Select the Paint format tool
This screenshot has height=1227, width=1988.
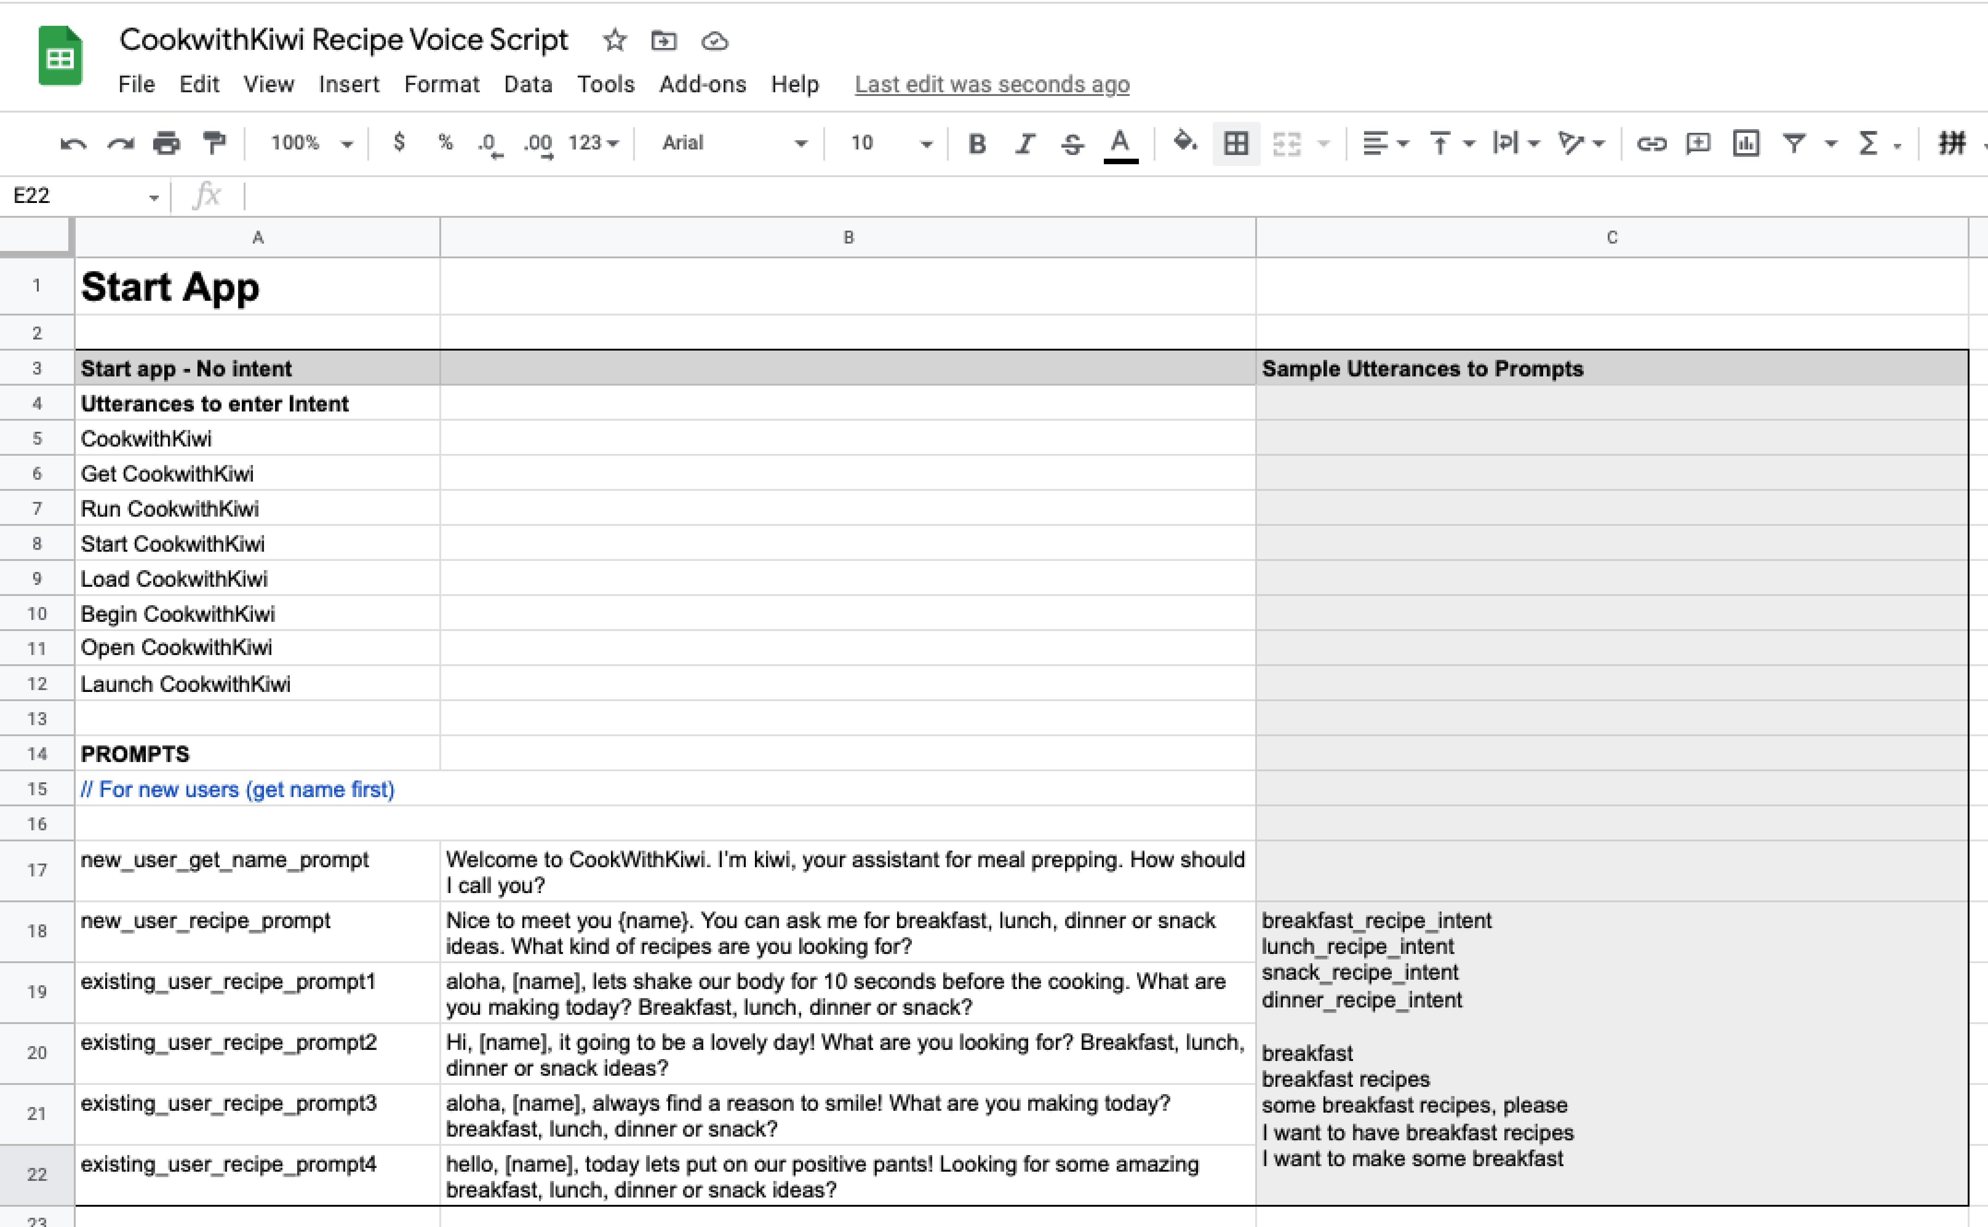[x=214, y=143]
